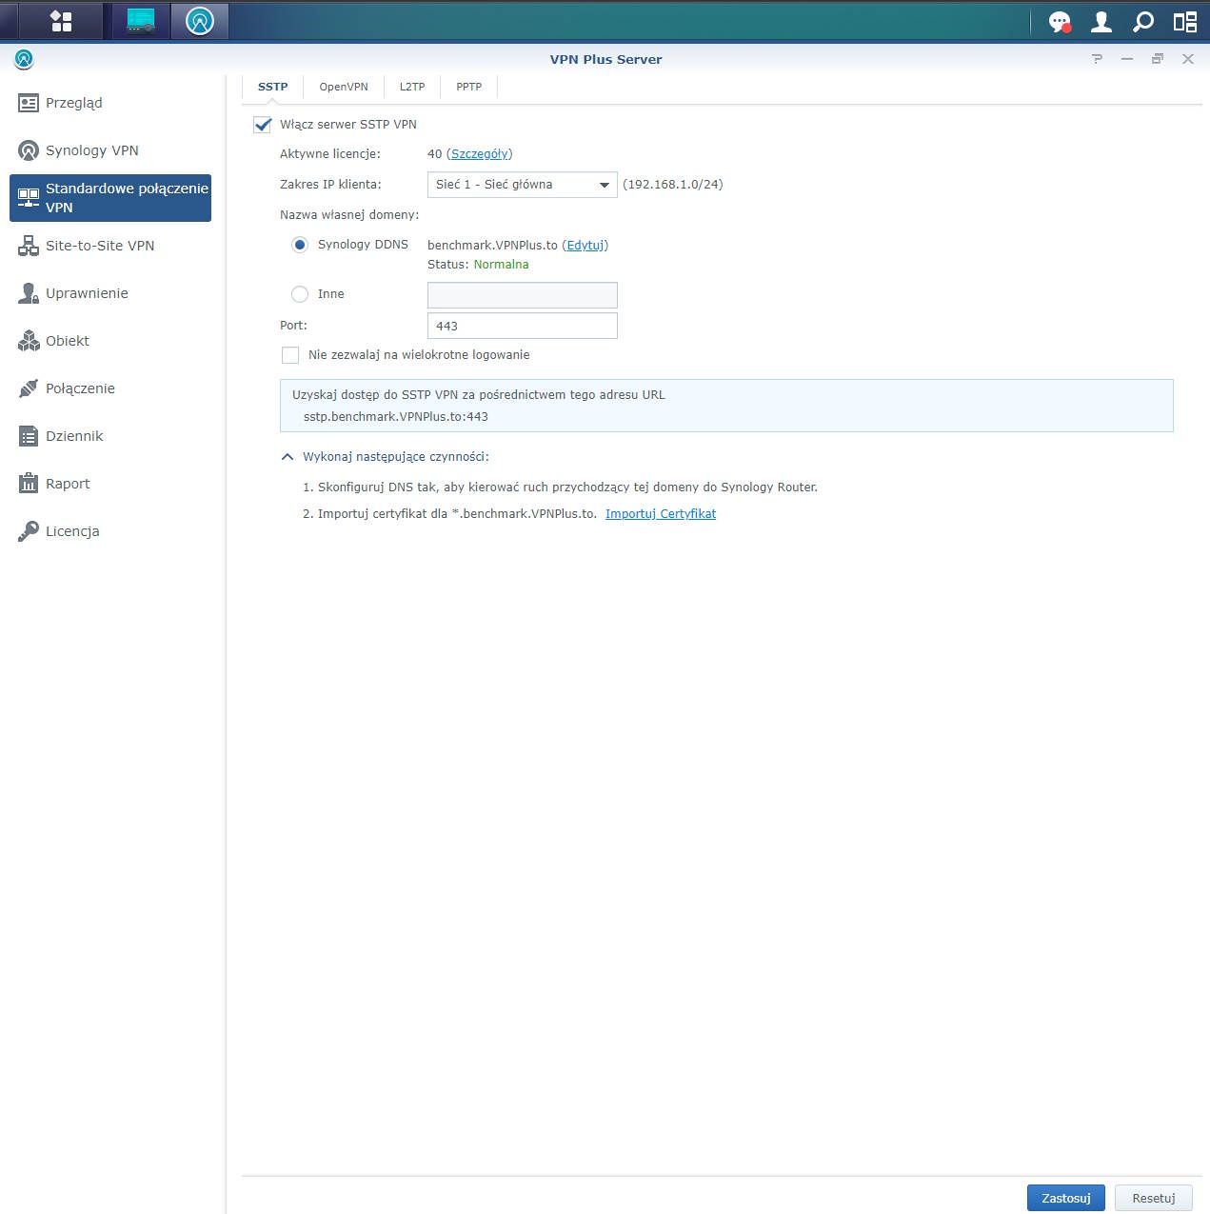The height and width of the screenshot is (1214, 1210).
Task: Switch to the L2TP tab
Action: (412, 87)
